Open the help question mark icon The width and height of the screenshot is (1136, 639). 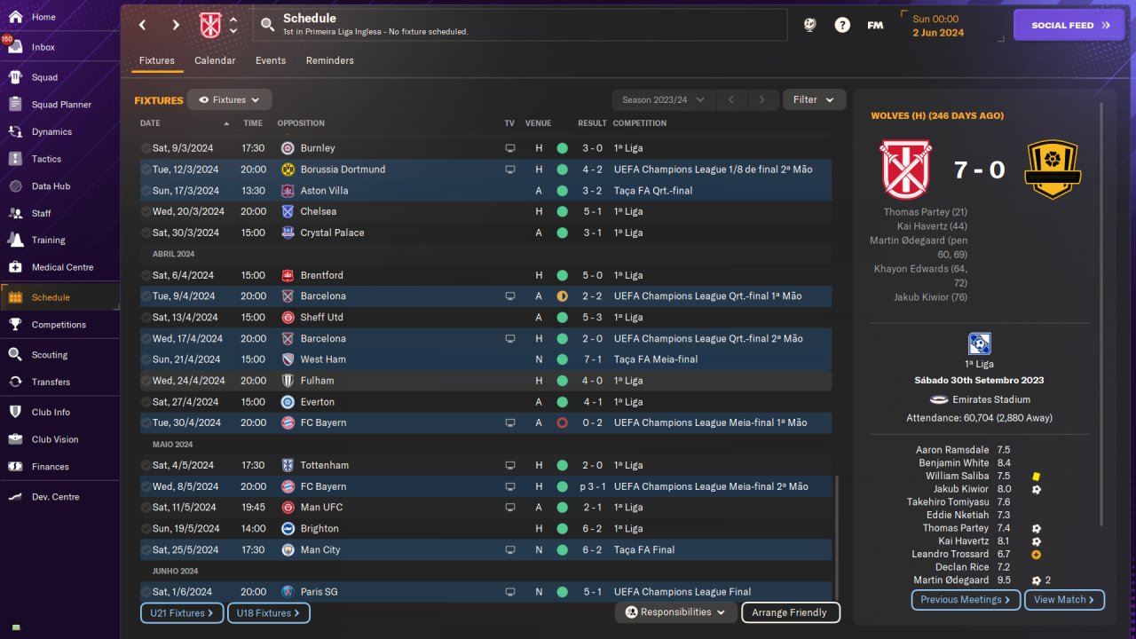(842, 25)
